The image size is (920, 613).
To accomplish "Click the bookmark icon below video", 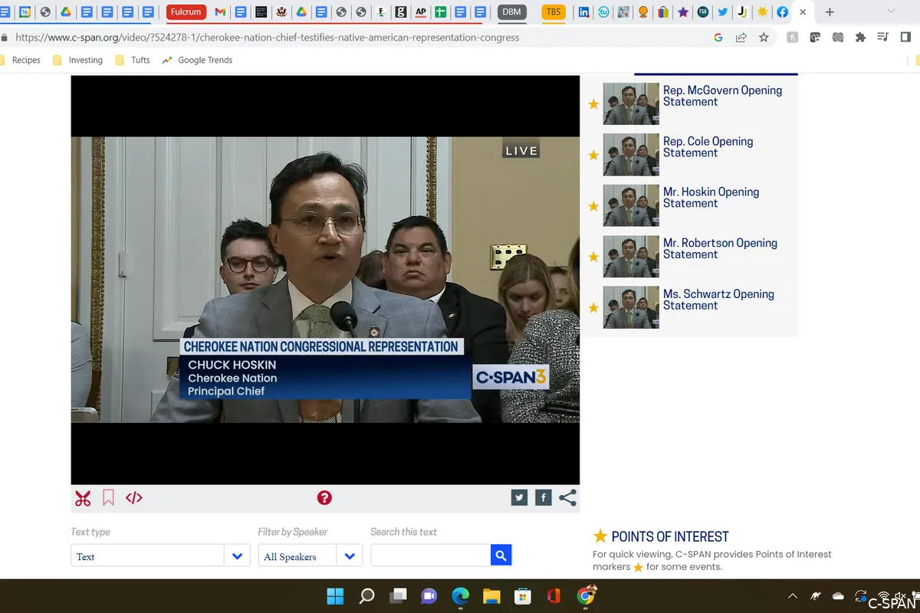I will (108, 498).
